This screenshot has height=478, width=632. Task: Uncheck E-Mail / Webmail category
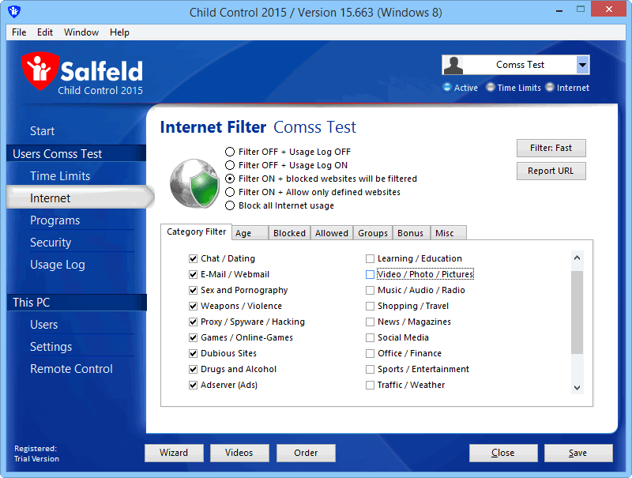coord(193,274)
